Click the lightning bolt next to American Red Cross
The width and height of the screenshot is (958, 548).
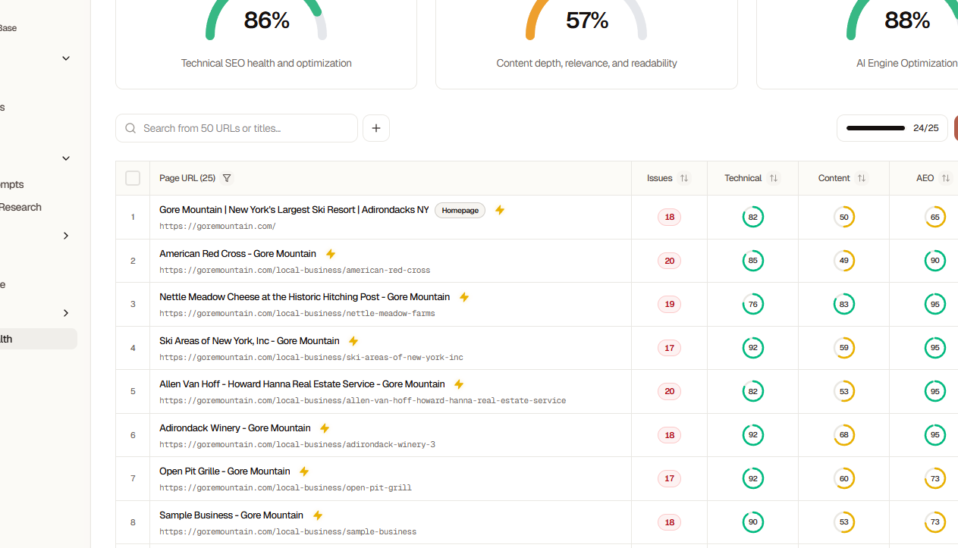coord(331,254)
